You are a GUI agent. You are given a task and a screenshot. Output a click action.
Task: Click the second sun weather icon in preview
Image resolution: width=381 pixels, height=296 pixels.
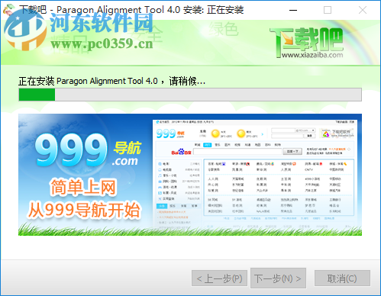click(241, 134)
